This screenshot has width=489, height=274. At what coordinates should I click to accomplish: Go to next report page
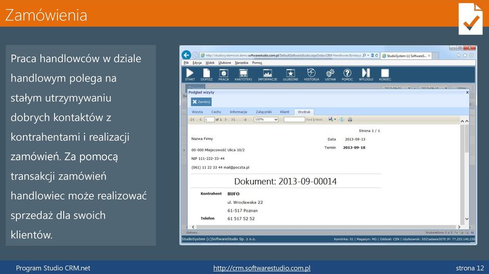click(226, 119)
